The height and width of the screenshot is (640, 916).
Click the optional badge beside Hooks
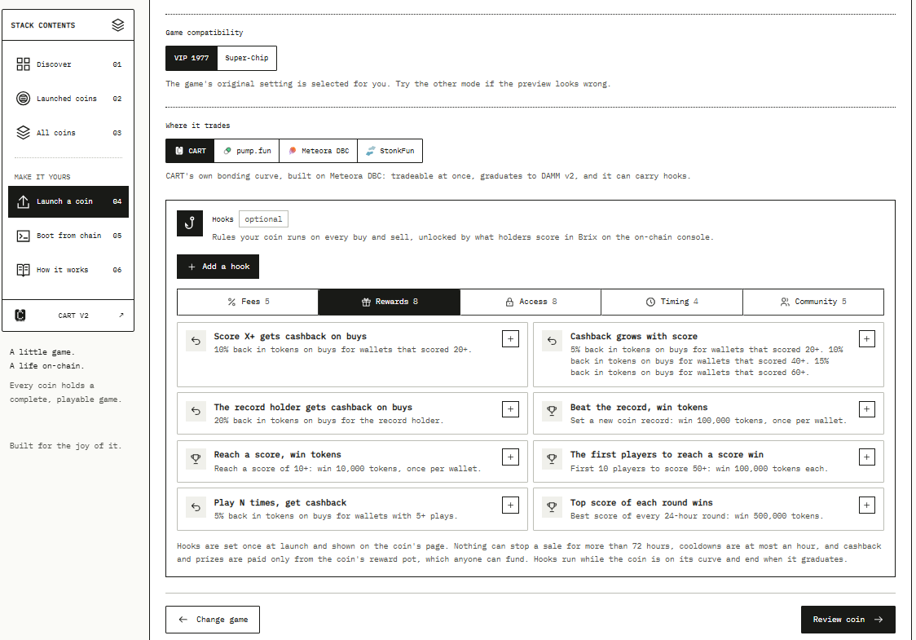263,219
